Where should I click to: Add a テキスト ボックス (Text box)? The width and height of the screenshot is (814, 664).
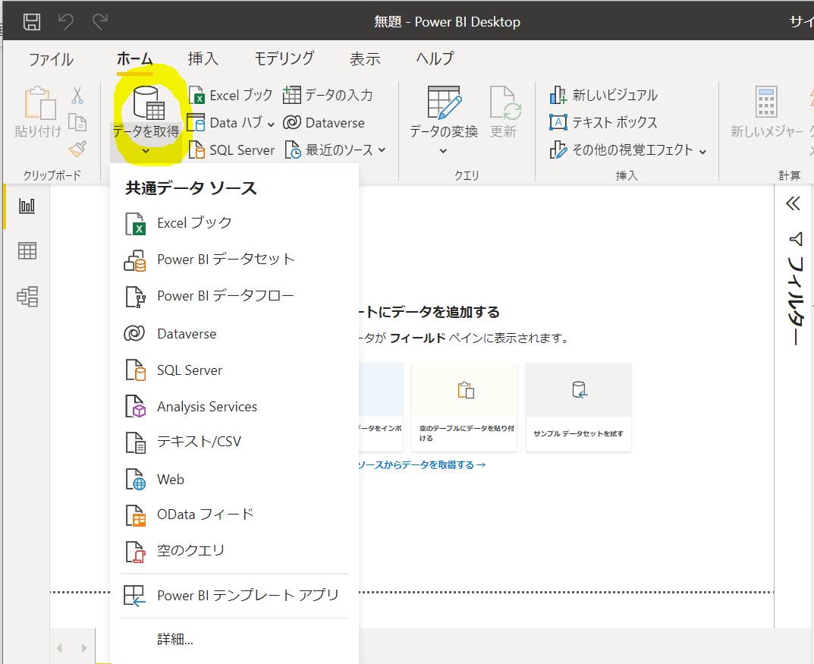604,122
